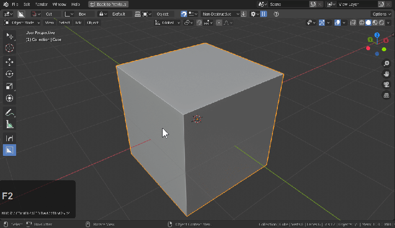The height and width of the screenshot is (228, 395).
Task: Open the Object Mode dropdown
Action: tap(22, 22)
